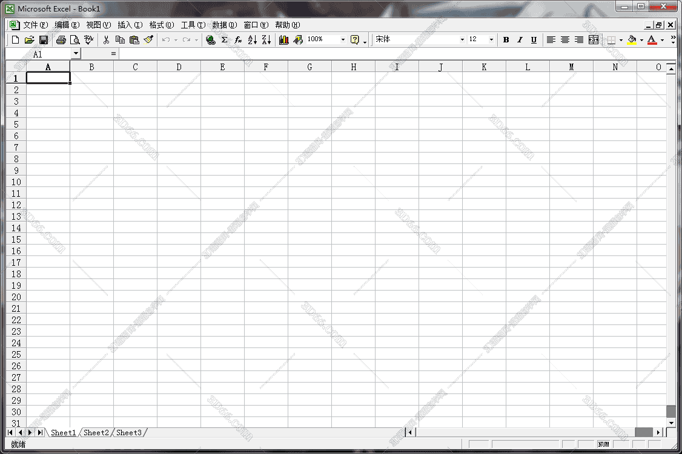Apply center alignment
This screenshot has height=454, width=682.
point(564,39)
